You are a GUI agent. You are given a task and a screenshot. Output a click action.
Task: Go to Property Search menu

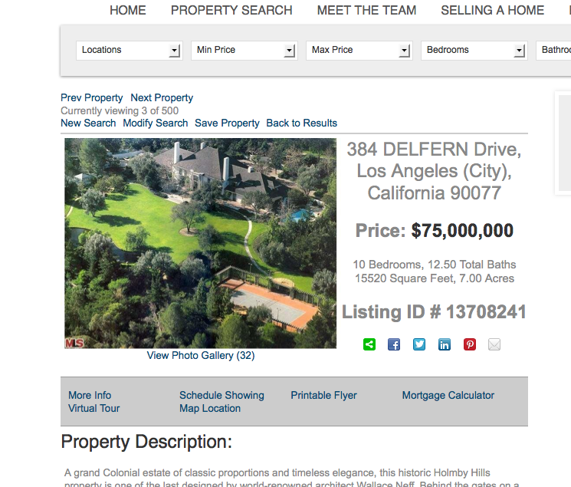231,10
